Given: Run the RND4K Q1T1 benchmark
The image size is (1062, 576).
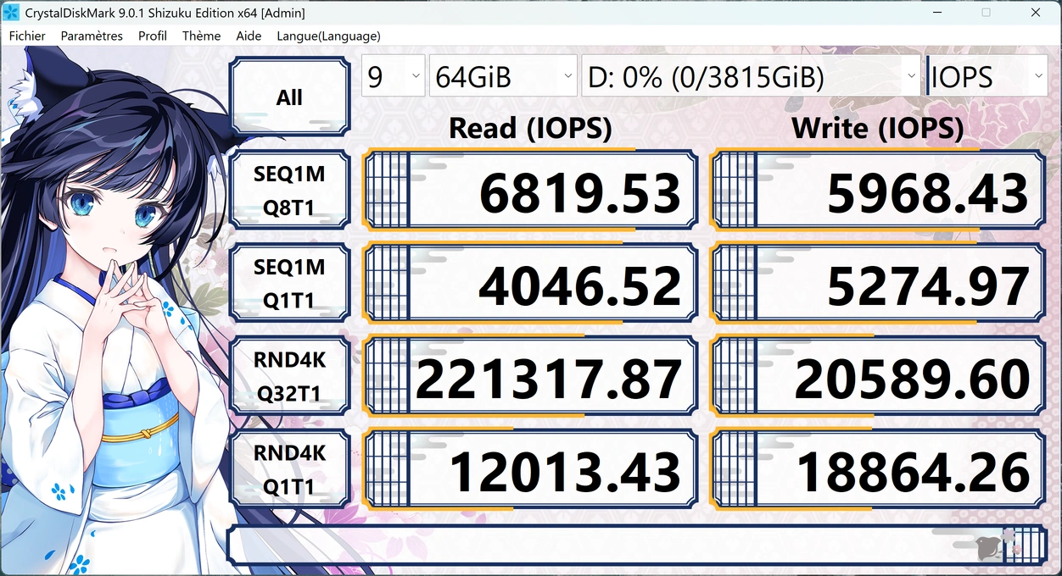Looking at the screenshot, I should (x=289, y=470).
